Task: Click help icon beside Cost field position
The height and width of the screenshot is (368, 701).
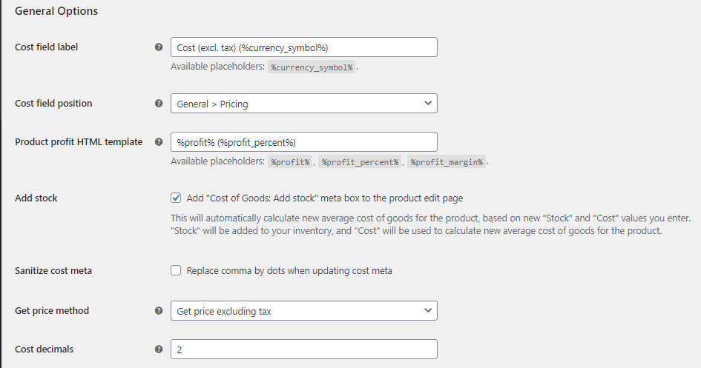Action: tap(159, 103)
